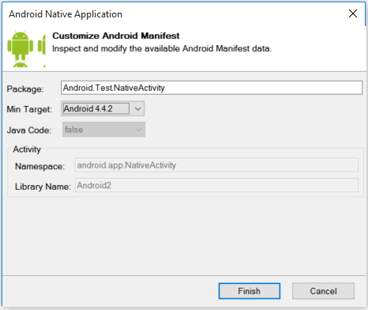Image resolution: width=368 pixels, height=310 pixels.
Task: Click the 'Min Target:' label
Action: (x=29, y=109)
